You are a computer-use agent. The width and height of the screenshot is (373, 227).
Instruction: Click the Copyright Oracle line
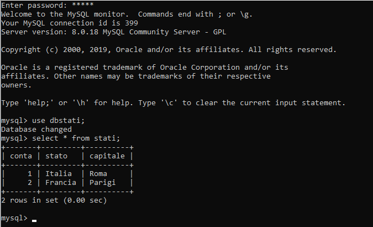tap(169, 50)
